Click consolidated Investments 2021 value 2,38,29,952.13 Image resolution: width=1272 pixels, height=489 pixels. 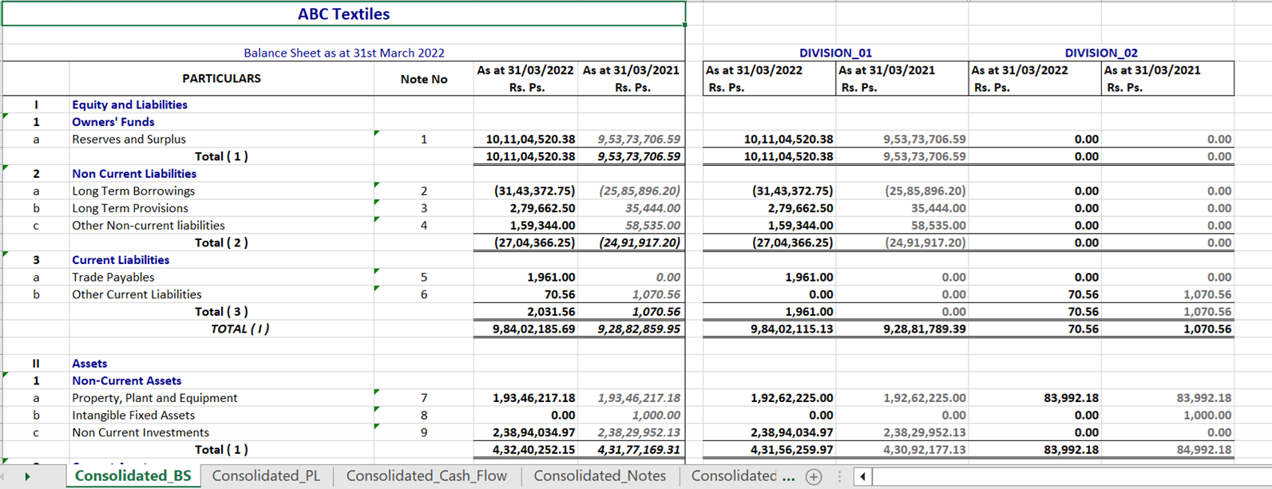click(638, 432)
